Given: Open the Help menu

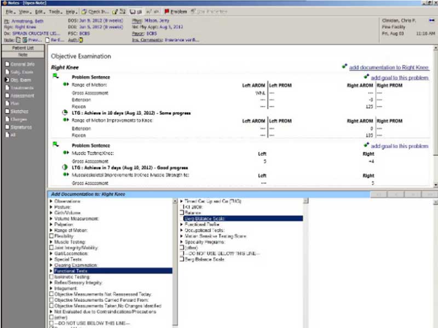Looking at the screenshot, I should pyautogui.click(x=71, y=11).
